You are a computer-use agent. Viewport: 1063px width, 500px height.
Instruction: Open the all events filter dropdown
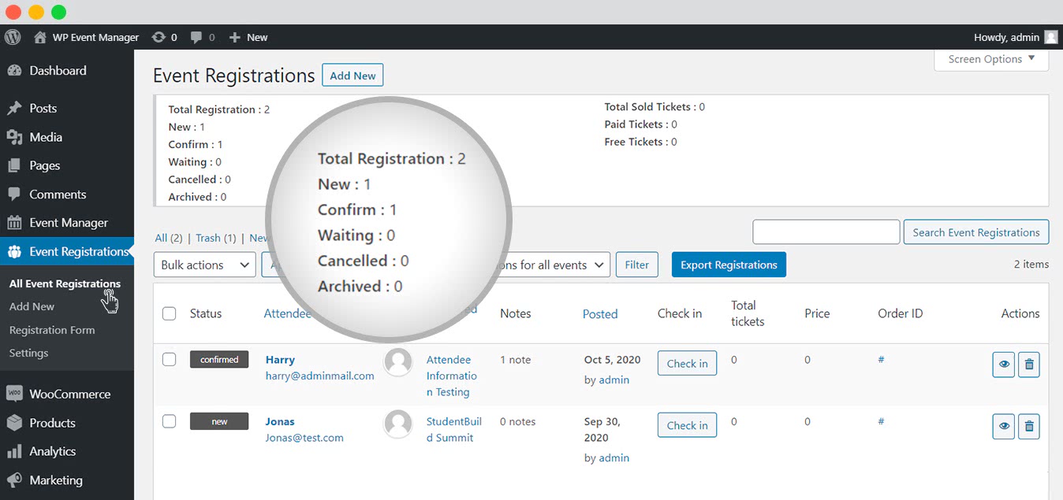pyautogui.click(x=552, y=265)
